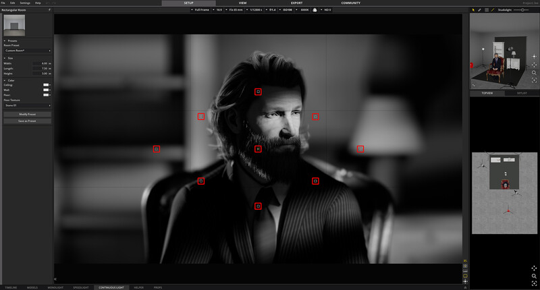Open the shutter speed dropdown
The image size is (540, 290).
click(254, 10)
